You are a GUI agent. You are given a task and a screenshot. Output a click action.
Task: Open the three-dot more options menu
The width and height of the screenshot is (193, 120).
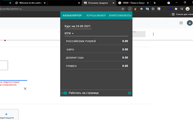click(x=153, y=34)
